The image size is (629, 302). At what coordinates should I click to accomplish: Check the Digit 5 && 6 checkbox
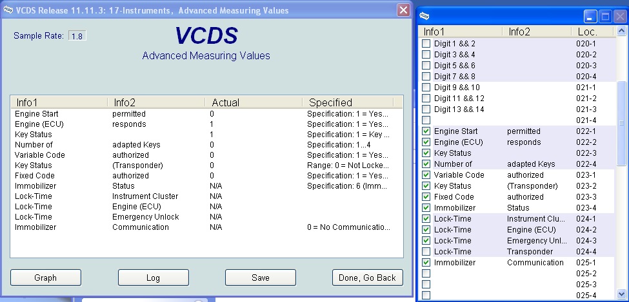click(x=426, y=65)
